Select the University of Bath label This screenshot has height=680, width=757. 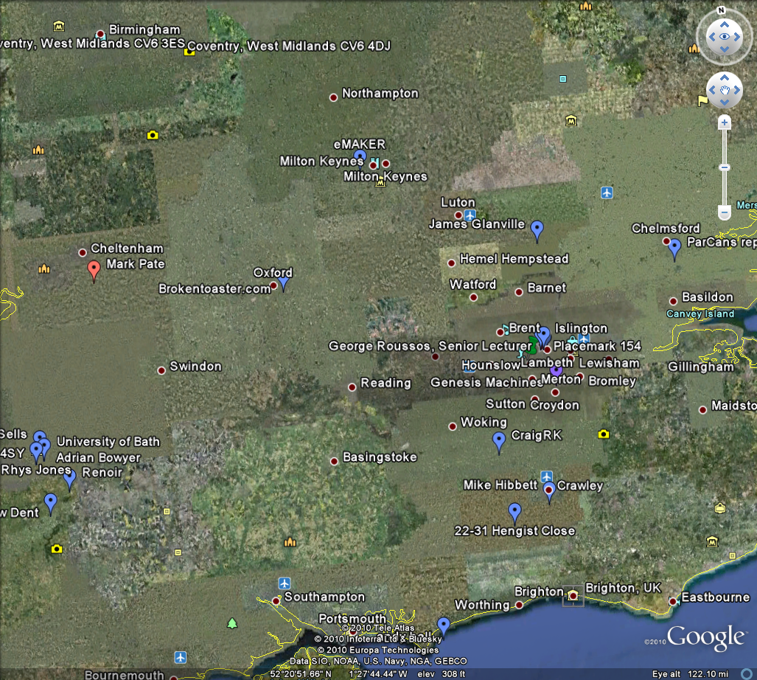[x=108, y=442]
